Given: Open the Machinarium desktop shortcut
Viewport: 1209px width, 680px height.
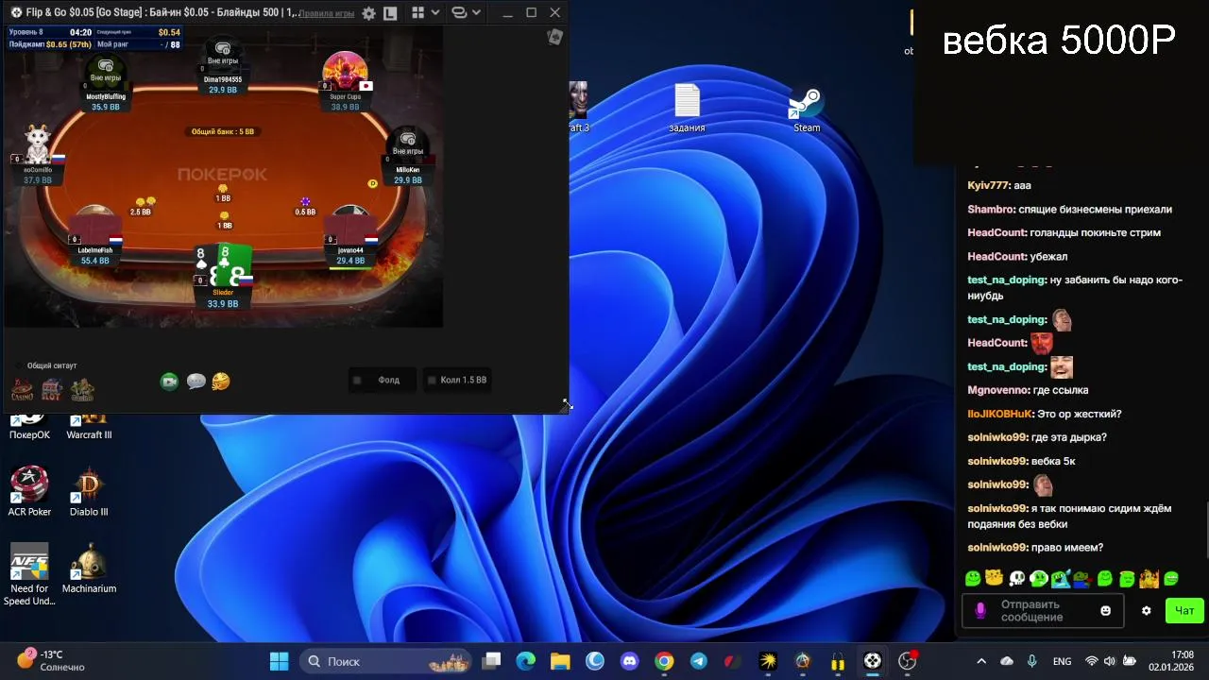Looking at the screenshot, I should click(89, 569).
